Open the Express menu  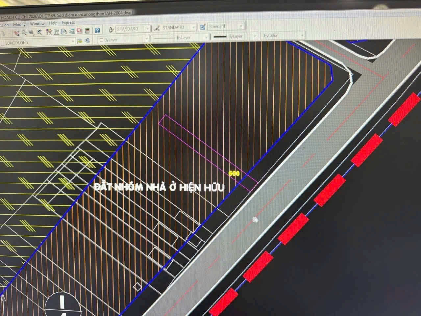pyautogui.click(x=68, y=23)
